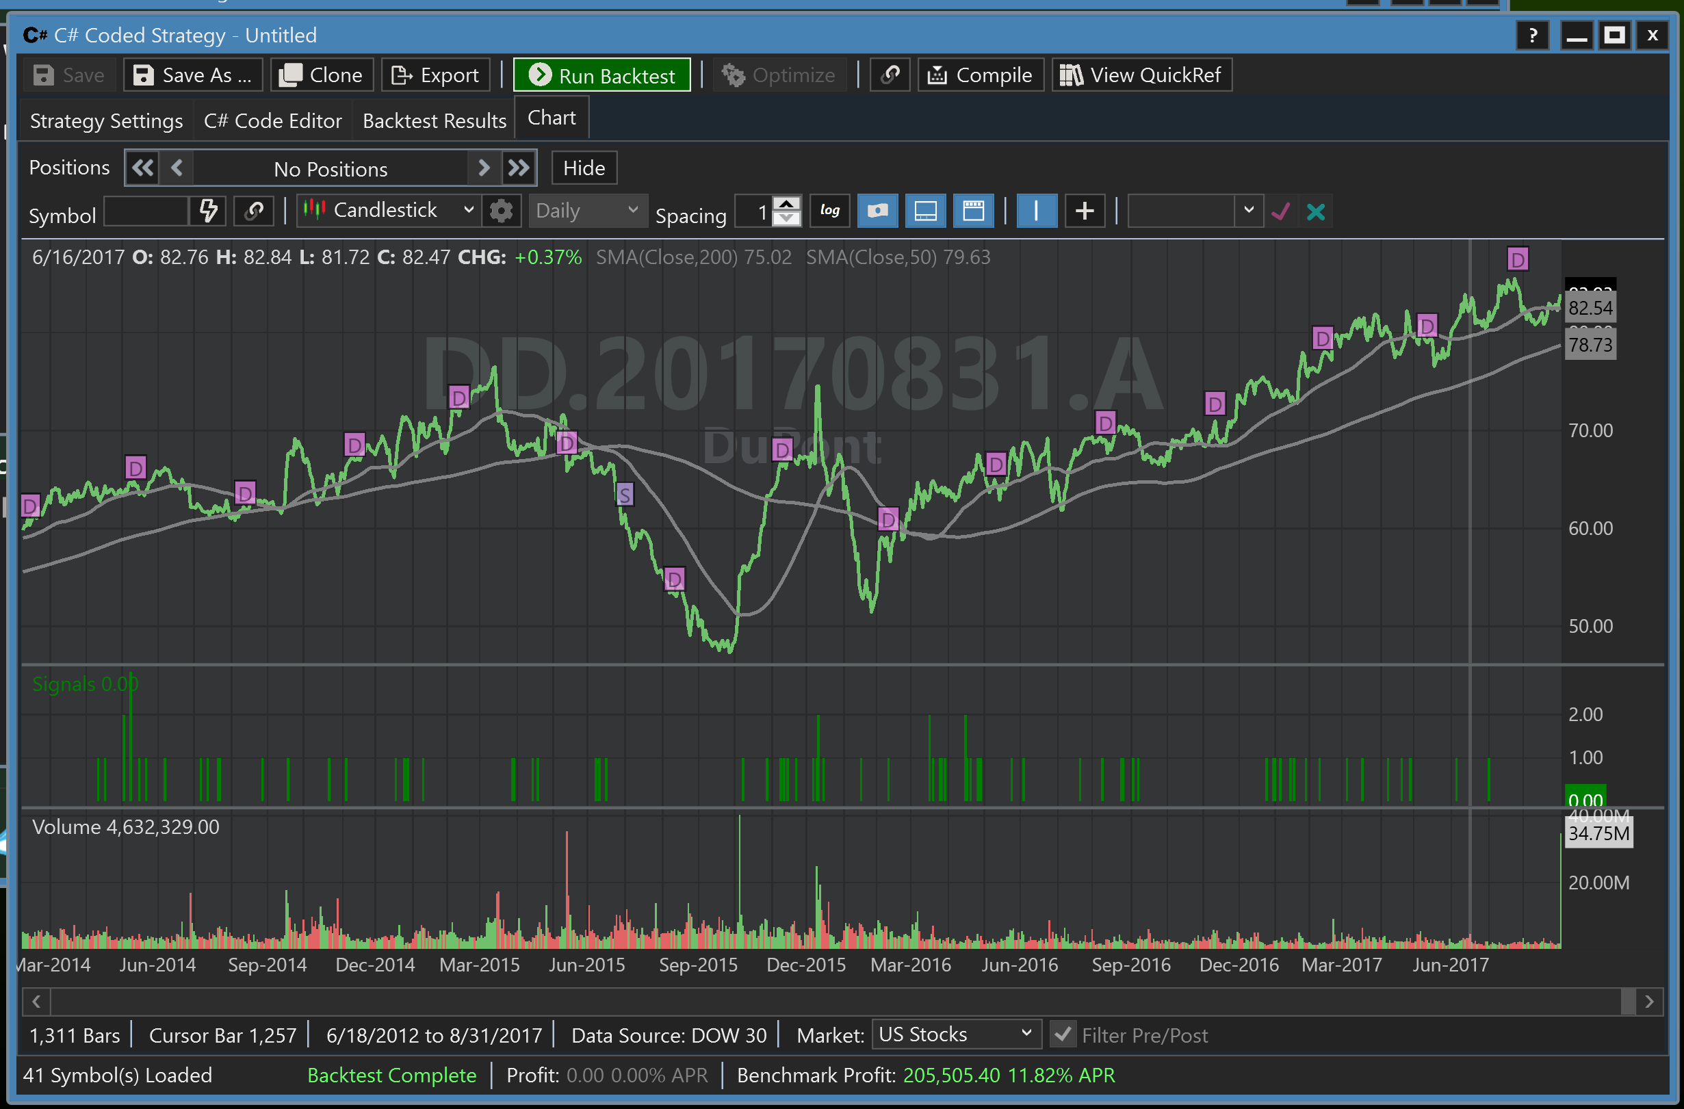This screenshot has height=1109, width=1684.
Task: Open Market US Stocks dropdown
Action: tap(956, 1034)
